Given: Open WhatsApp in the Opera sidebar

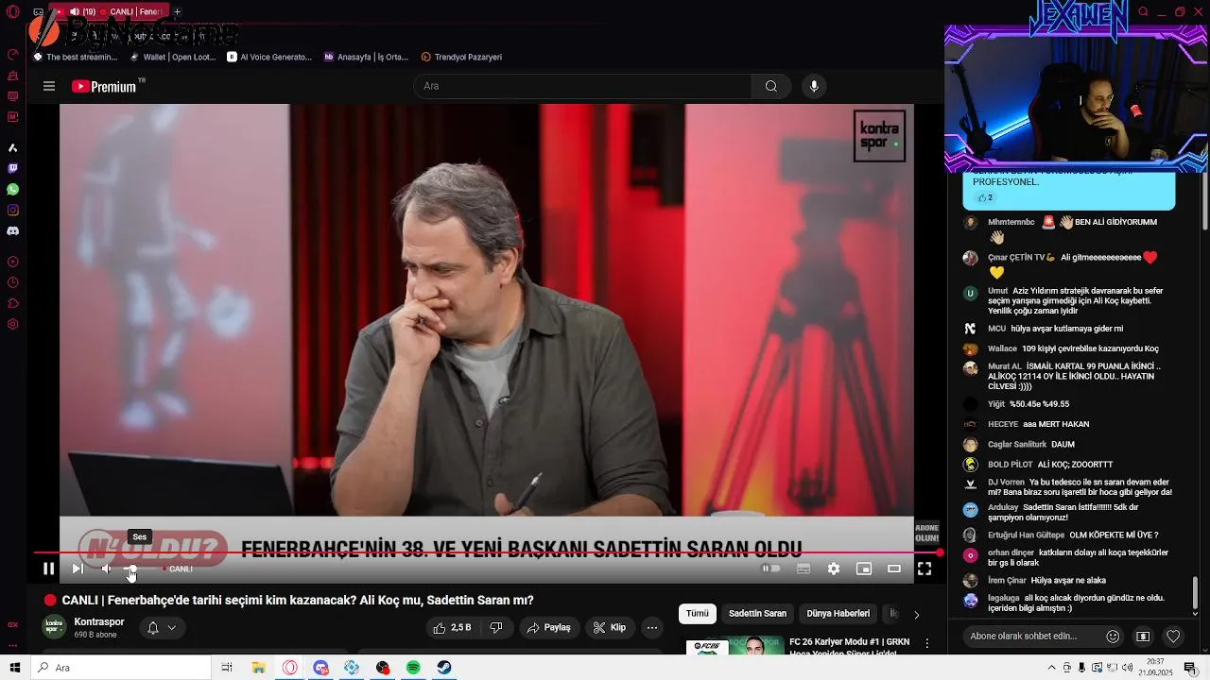Looking at the screenshot, I should click(x=13, y=190).
